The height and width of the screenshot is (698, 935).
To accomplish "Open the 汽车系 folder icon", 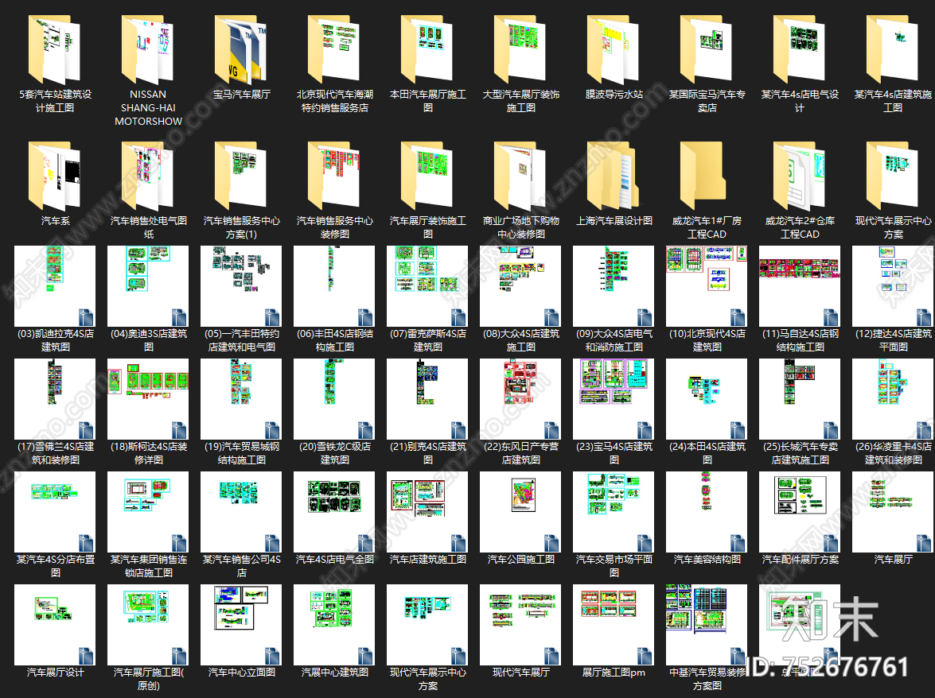I will tap(54, 176).
